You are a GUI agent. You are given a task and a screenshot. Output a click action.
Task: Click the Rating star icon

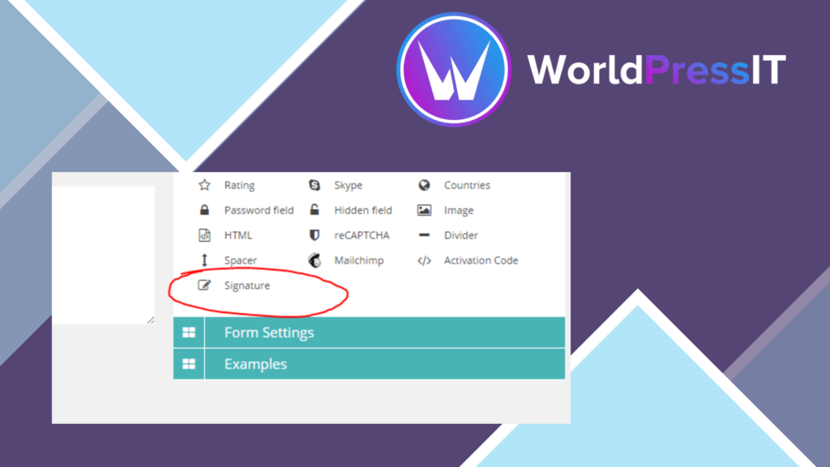[x=204, y=185]
